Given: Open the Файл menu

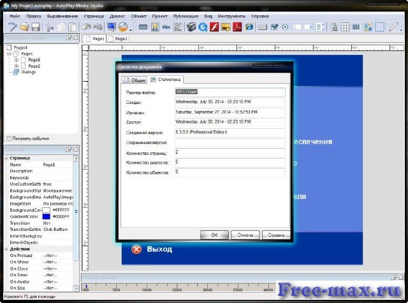Looking at the screenshot, I should point(15,16).
